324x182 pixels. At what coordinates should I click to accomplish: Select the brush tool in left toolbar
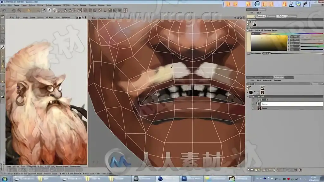click(x=3, y=47)
